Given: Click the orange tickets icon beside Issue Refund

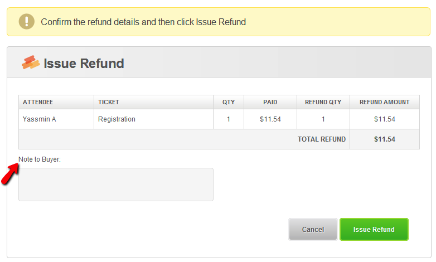Looking at the screenshot, I should [x=31, y=62].
